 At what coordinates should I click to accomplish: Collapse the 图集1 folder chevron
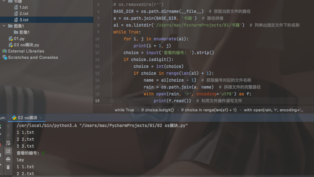[4, 26]
